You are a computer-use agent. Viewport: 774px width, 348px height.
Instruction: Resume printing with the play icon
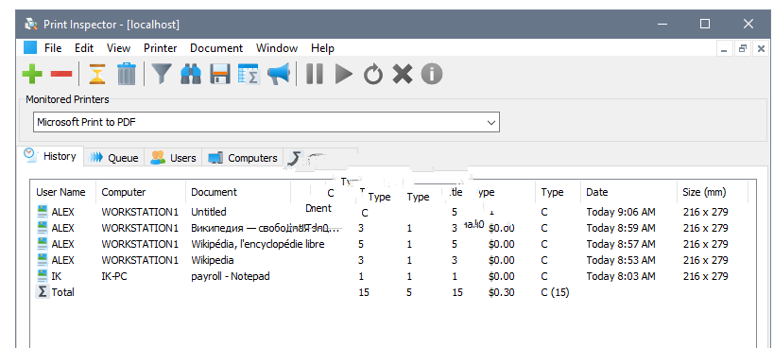pos(344,75)
